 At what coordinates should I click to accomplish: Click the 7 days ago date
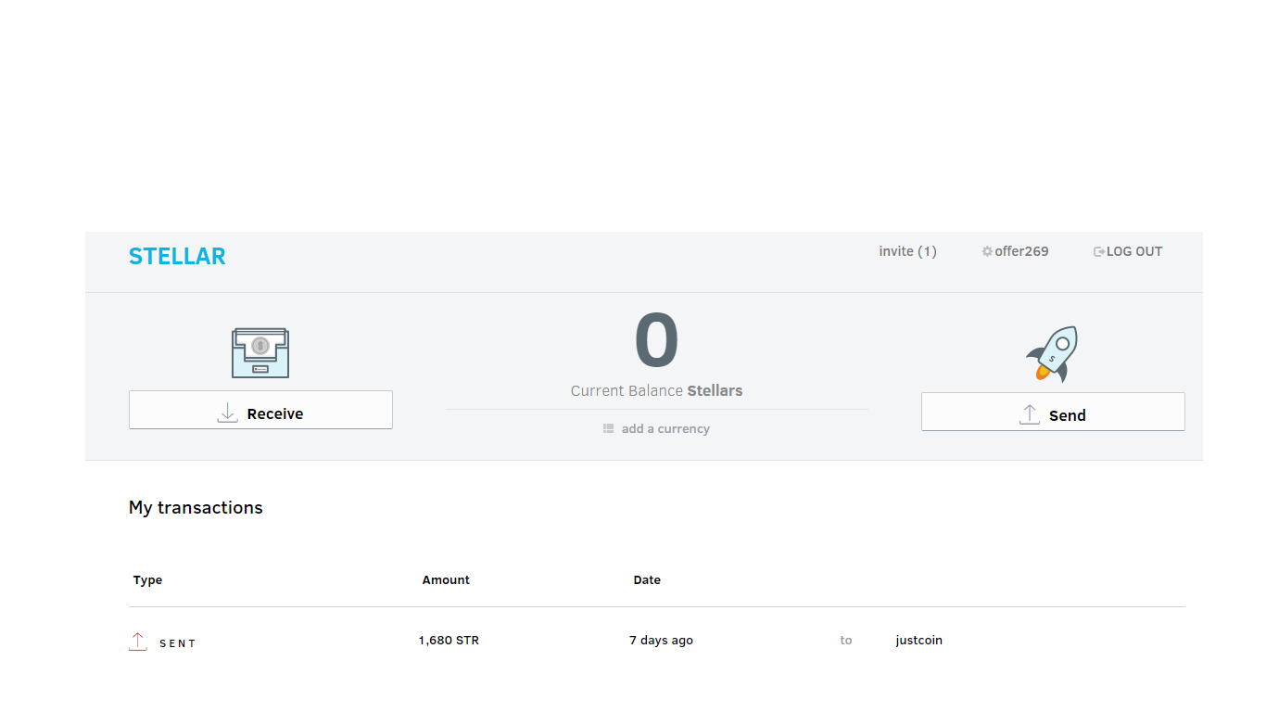(661, 641)
